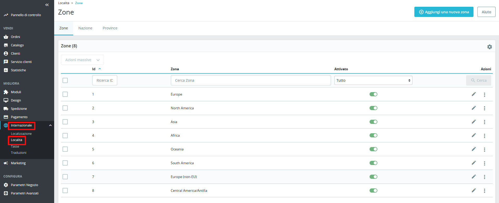
Task: Collapse the Internazionale submenu chevron
Action: [x=50, y=125]
